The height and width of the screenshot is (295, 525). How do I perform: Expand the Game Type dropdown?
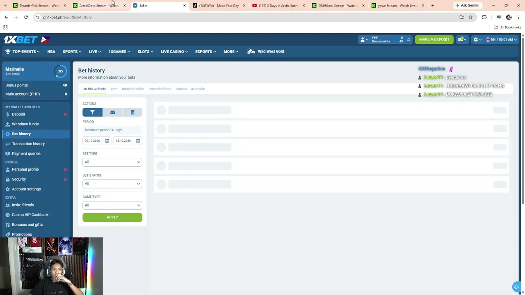pos(112,205)
